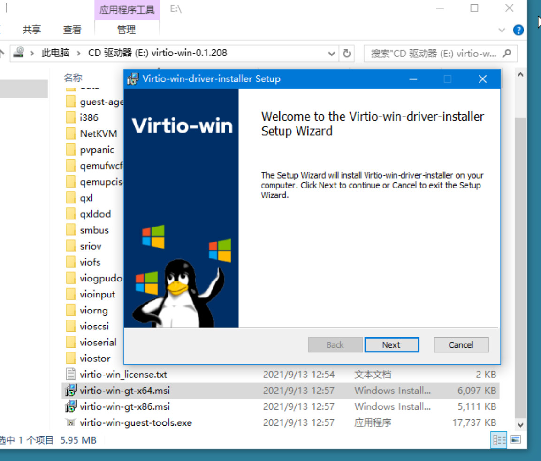Screen dimensions: 541x461
Task: Click the file list scroll up arrow
Action: (x=520, y=75)
